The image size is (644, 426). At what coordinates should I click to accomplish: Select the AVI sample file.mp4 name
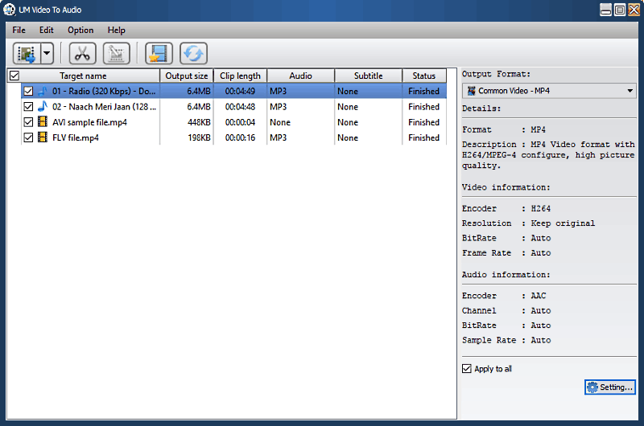tap(89, 122)
